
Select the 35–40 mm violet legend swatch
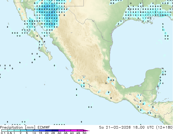click(x=67, y=130)
